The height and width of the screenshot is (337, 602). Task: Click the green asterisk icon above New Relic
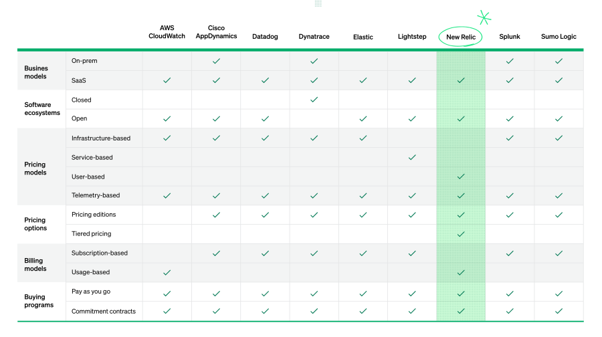[x=484, y=17]
